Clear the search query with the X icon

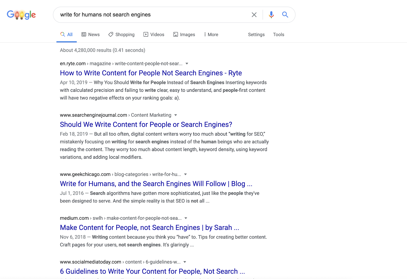click(x=254, y=15)
